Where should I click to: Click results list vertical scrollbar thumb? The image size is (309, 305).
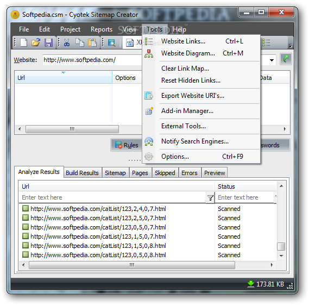click(x=281, y=246)
